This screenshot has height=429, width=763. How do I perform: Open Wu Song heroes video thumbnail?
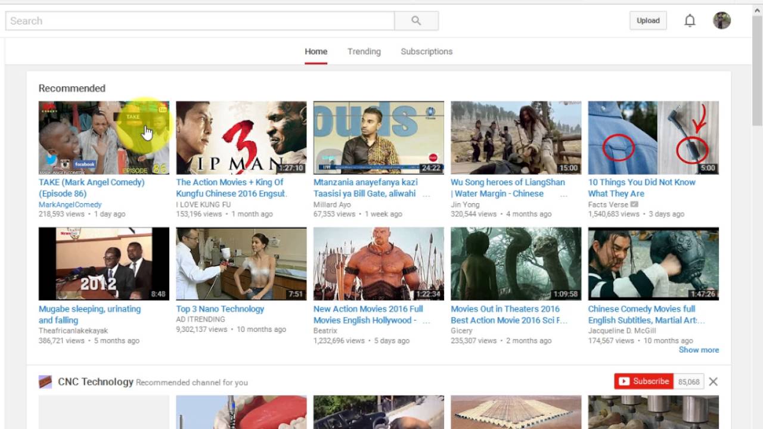(x=516, y=138)
